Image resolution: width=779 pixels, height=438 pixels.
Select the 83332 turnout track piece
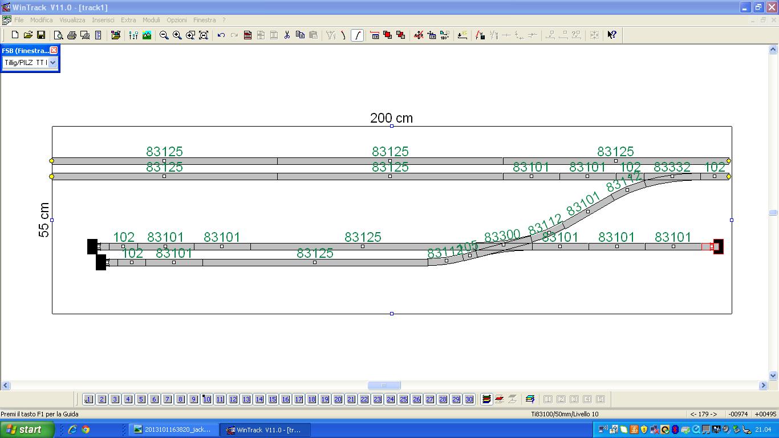pos(672,176)
